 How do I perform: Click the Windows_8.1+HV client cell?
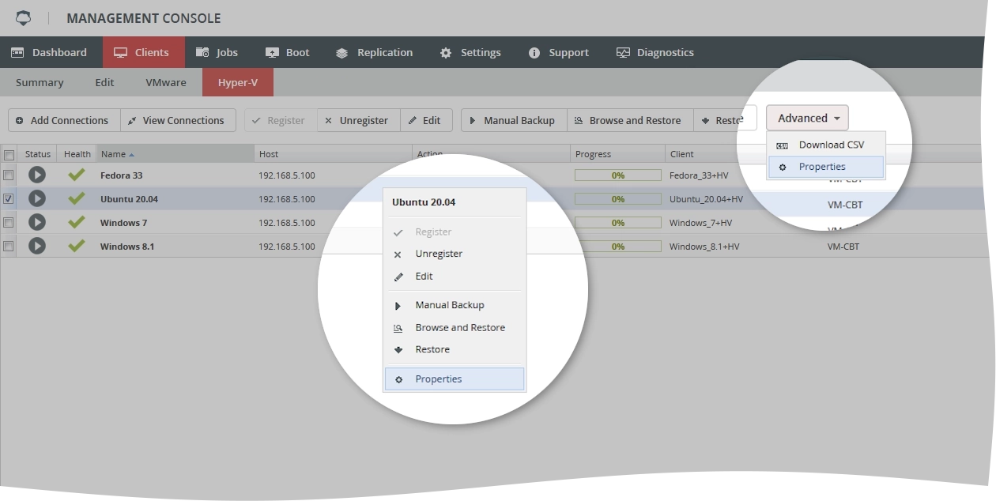[704, 247]
